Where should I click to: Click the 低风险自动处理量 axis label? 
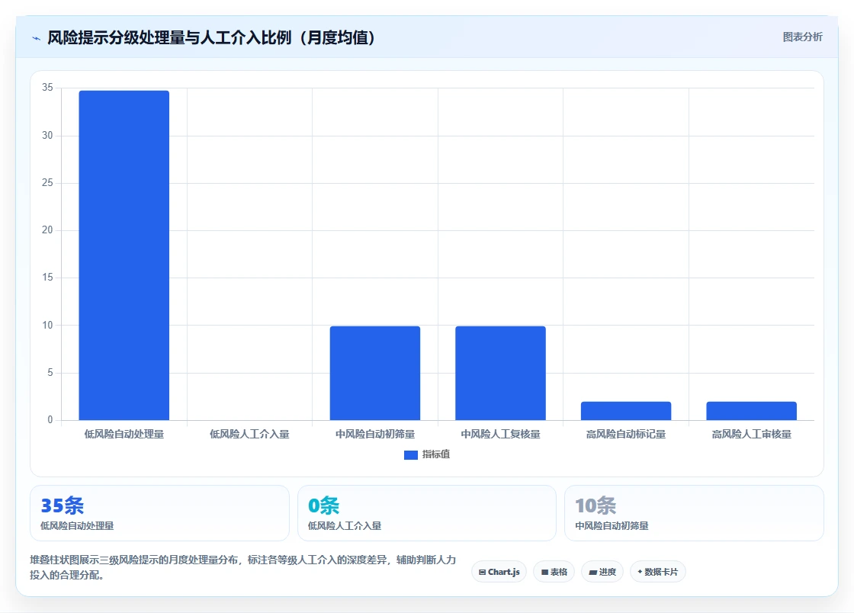point(124,434)
